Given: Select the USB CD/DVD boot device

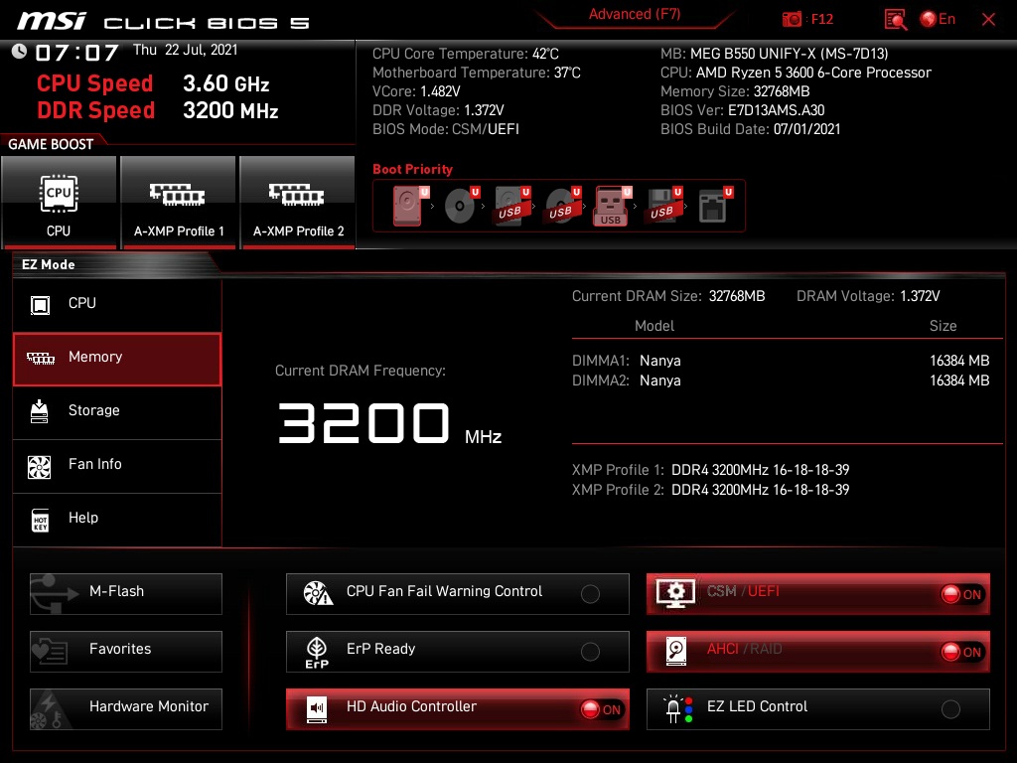Looking at the screenshot, I should coord(562,206).
